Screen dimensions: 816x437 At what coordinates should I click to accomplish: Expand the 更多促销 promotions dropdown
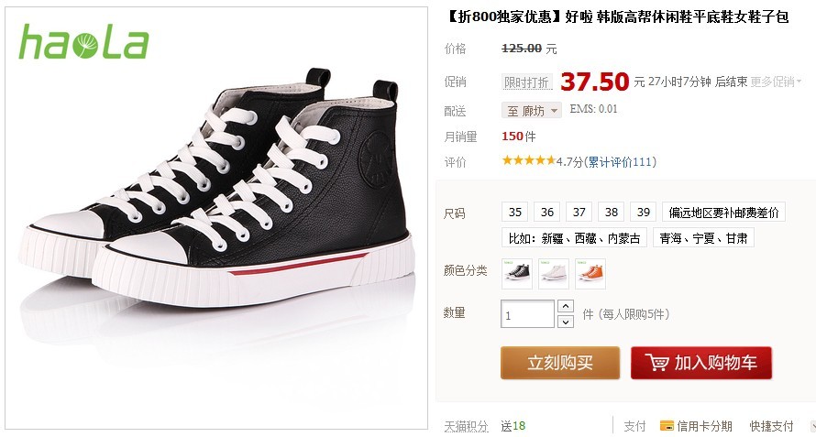coord(776,82)
